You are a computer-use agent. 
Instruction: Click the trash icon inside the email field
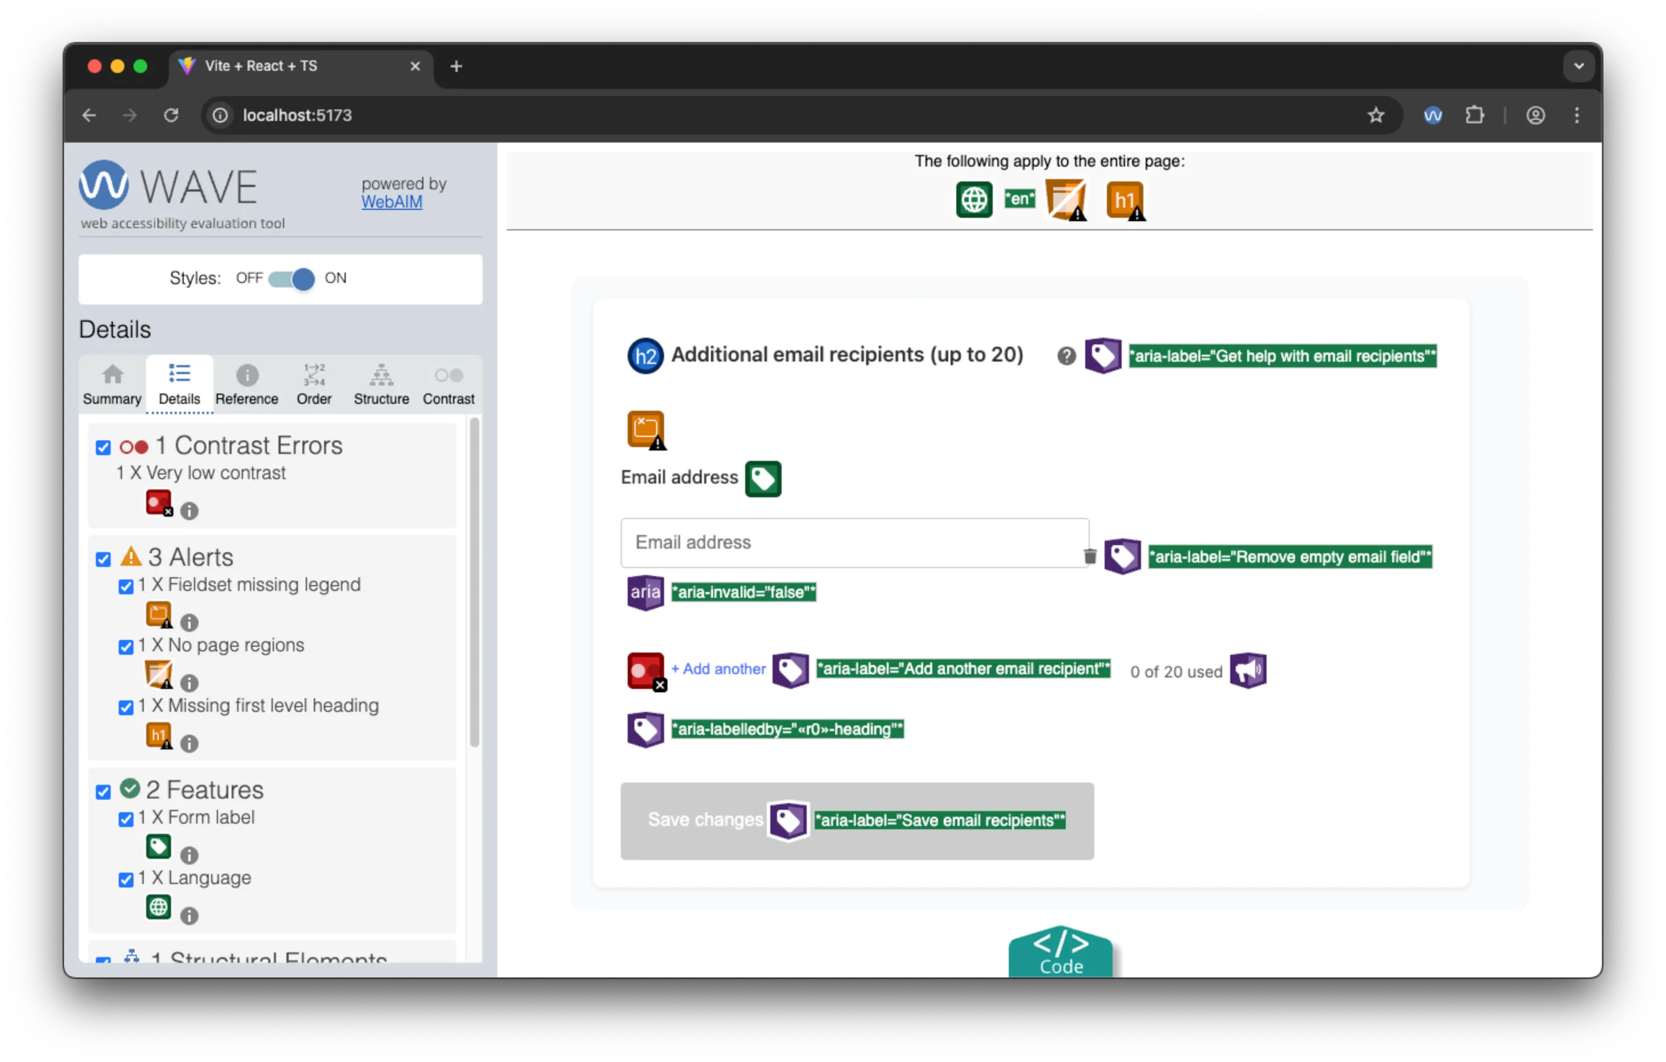point(1090,556)
